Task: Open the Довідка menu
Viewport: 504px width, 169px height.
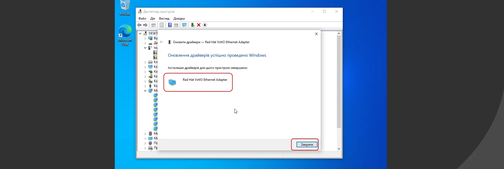Action: [x=179, y=19]
